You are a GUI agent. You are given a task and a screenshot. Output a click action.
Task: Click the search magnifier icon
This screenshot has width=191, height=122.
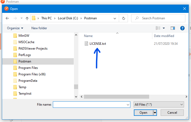(x=137, y=18)
